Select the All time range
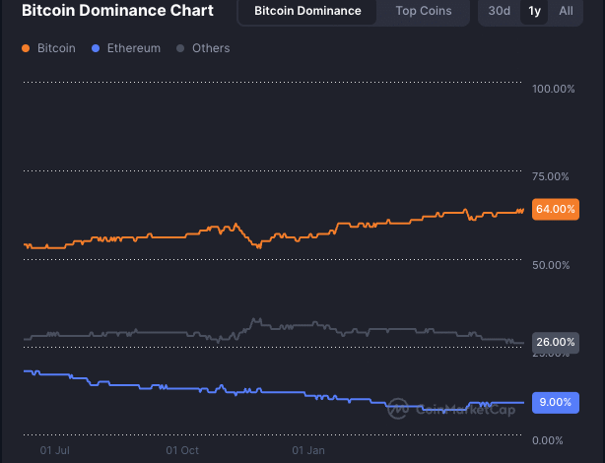Screen dimensions: 605x463 566,11
